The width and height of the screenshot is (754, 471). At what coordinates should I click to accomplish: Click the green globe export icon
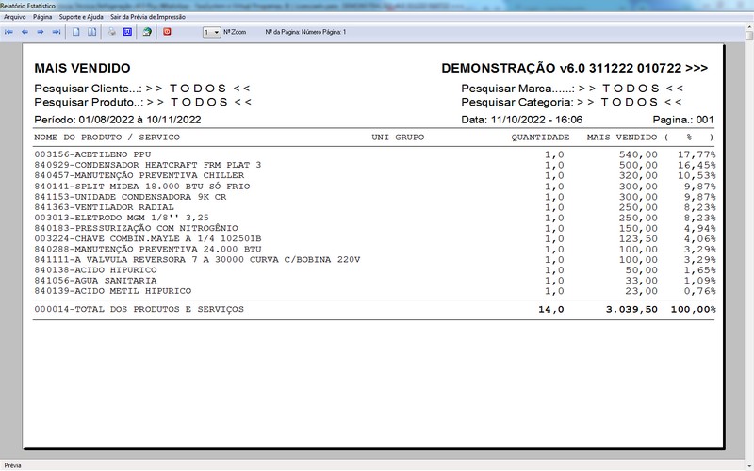coord(147,32)
